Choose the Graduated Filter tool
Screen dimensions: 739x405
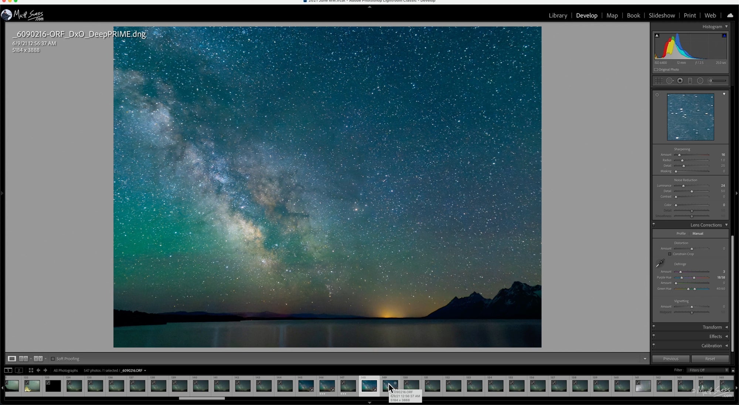(690, 81)
